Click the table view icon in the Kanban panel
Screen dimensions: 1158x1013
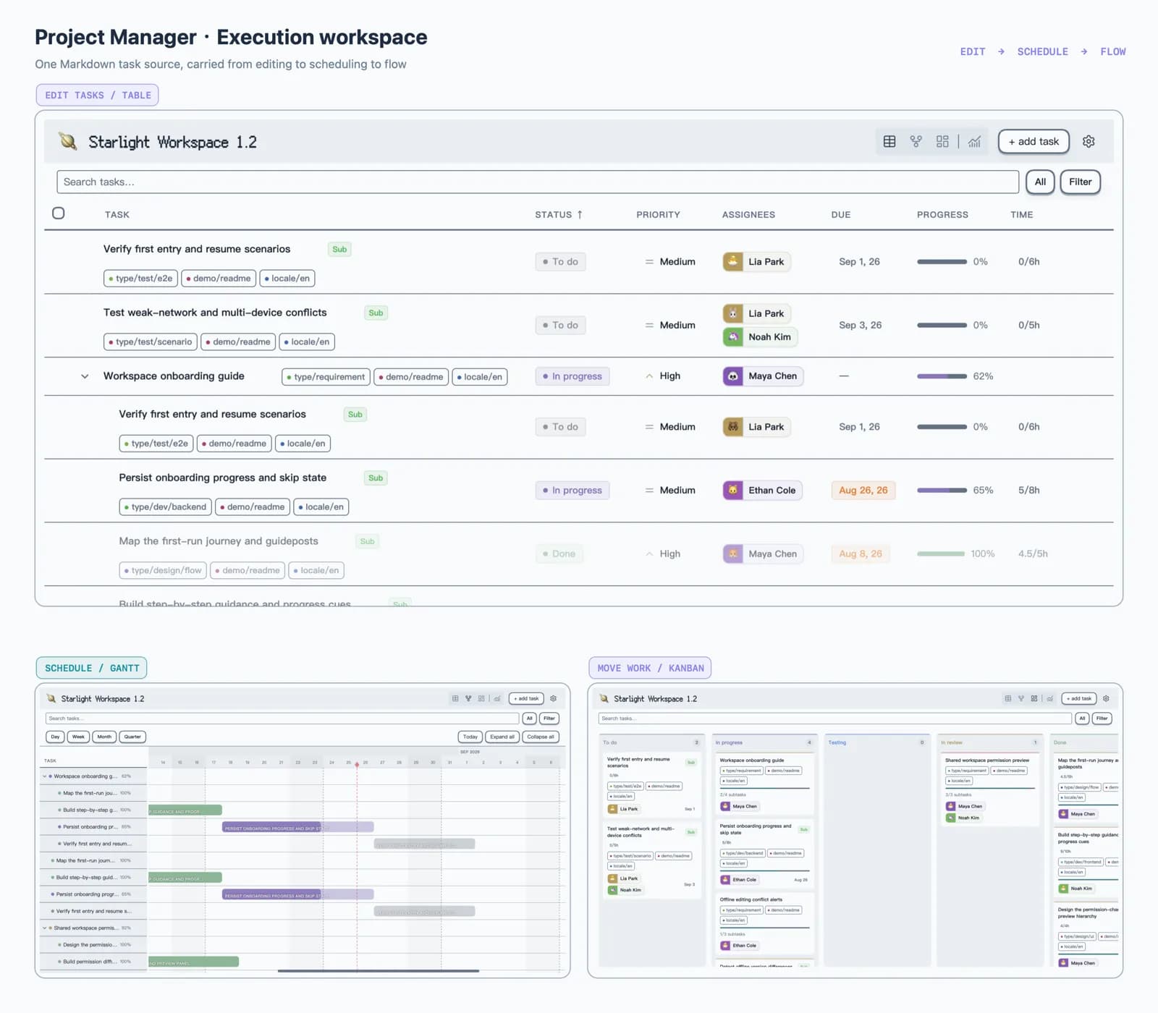click(x=1008, y=698)
